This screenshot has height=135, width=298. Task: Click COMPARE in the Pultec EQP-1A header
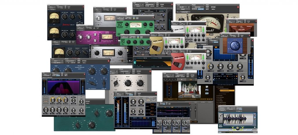coord(73,63)
